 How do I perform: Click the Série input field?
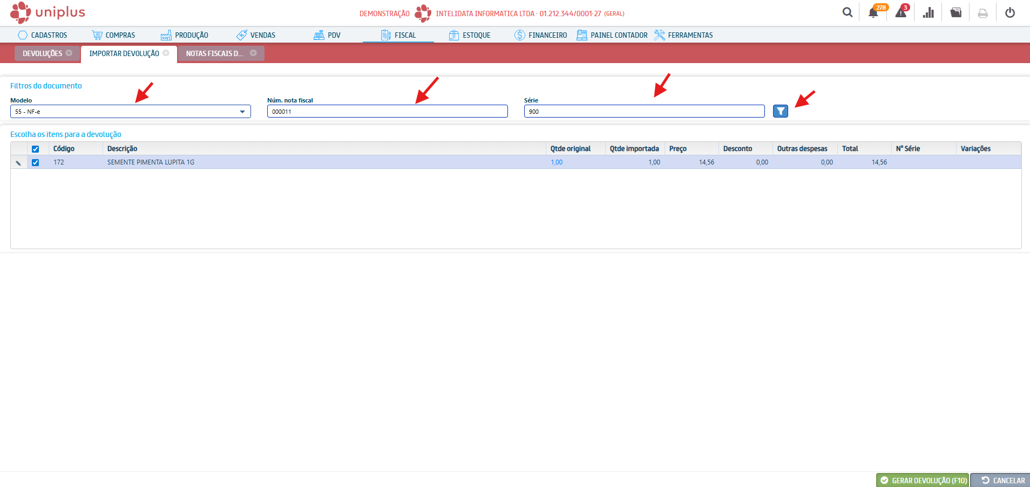coord(644,112)
